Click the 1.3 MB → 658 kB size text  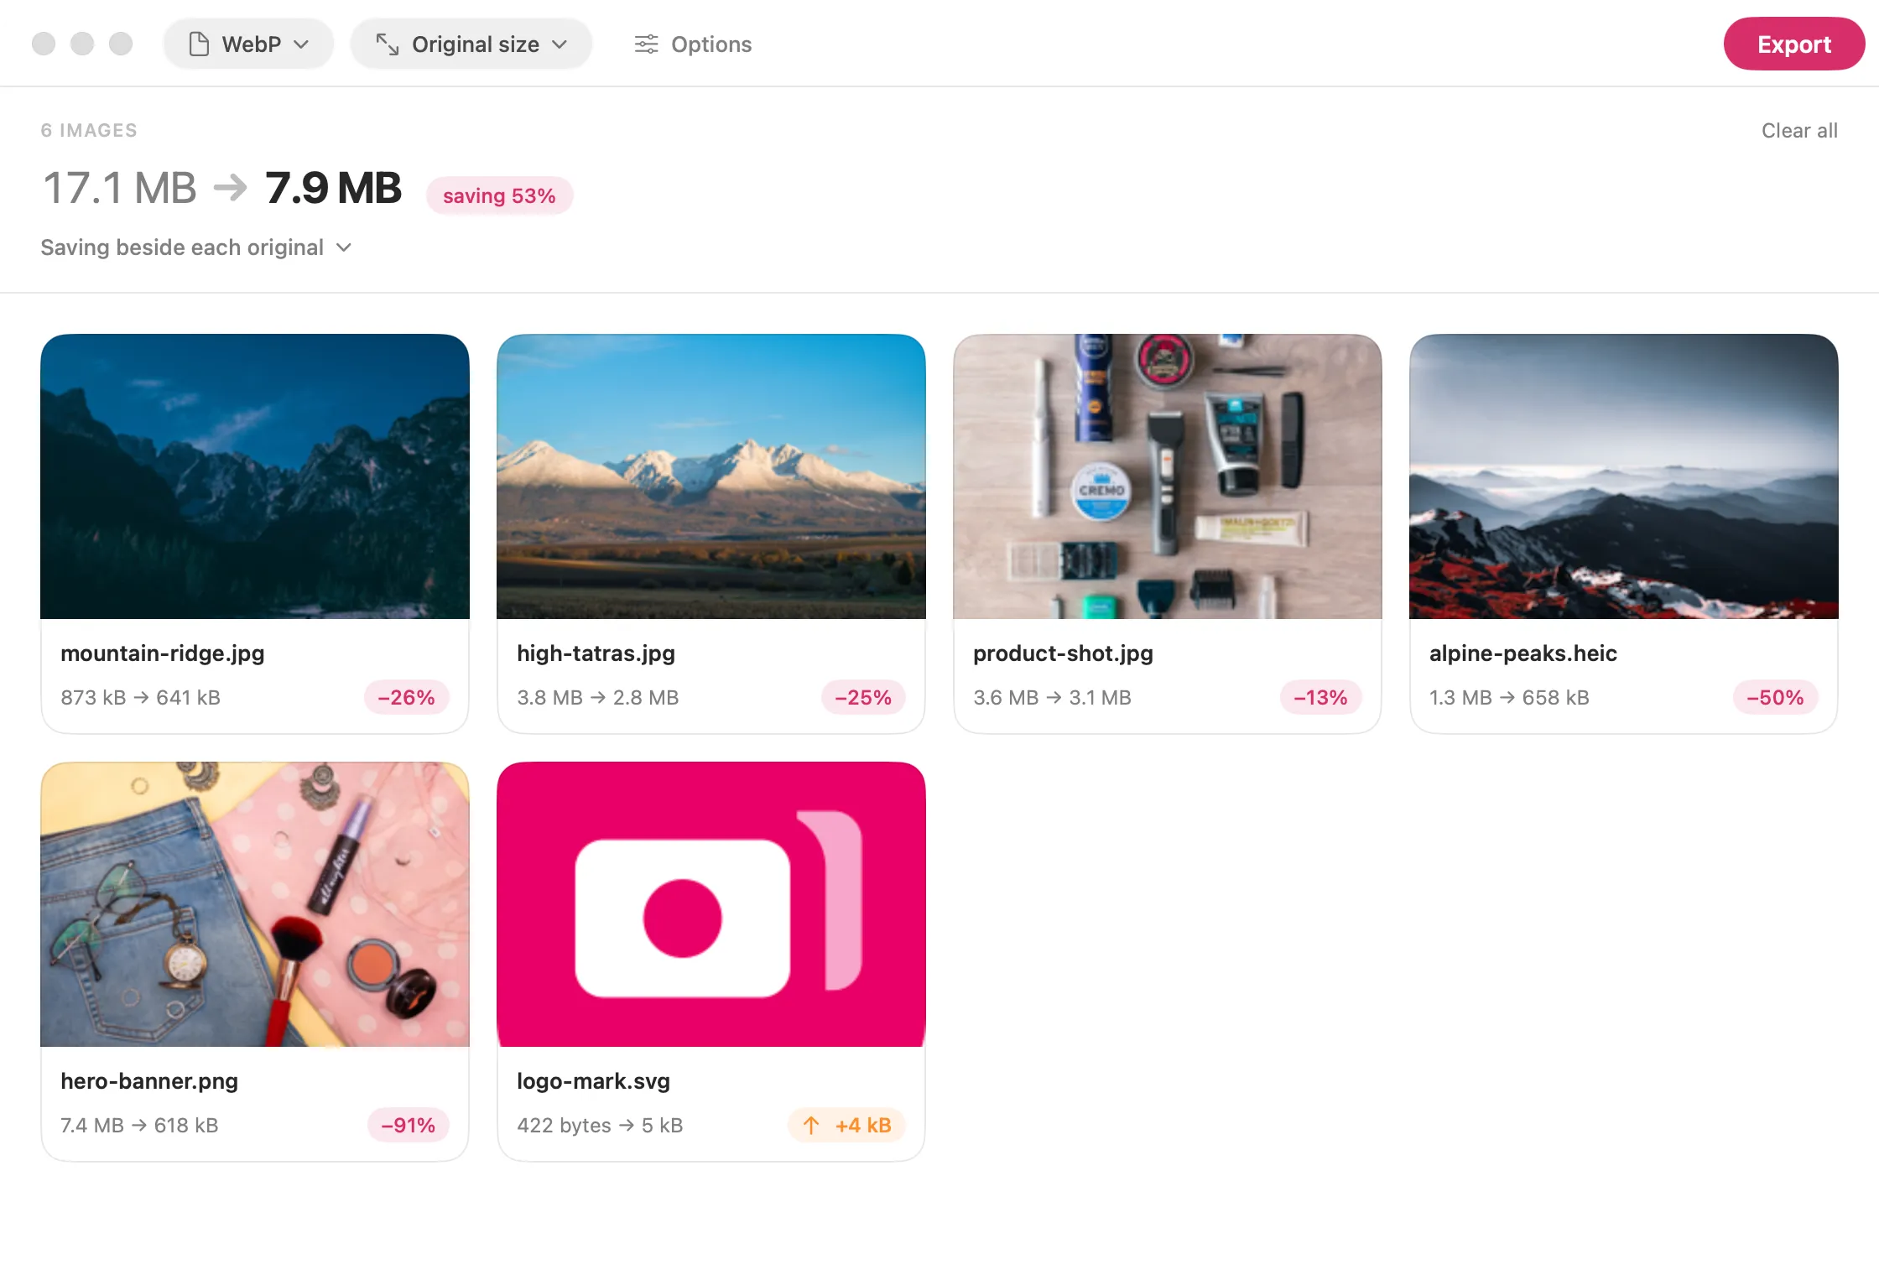(x=1509, y=697)
